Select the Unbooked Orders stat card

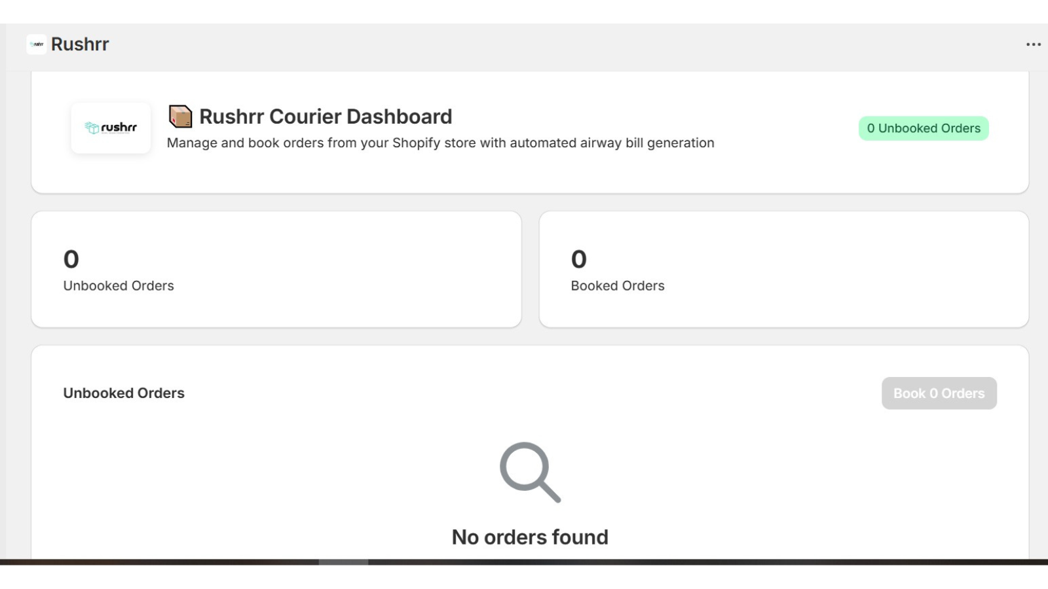[274, 268]
